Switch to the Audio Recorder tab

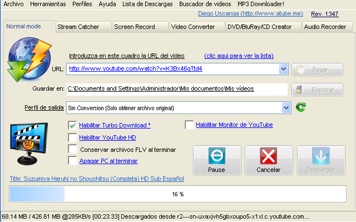(327, 27)
